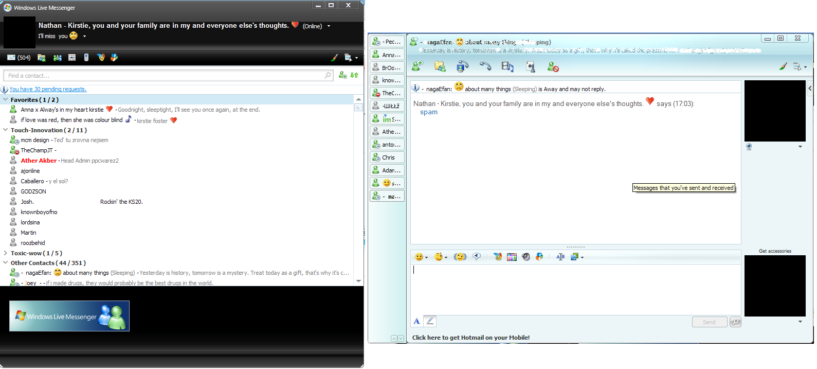Open the media activities film icon
Screen dimensions: 817x369
click(x=507, y=66)
